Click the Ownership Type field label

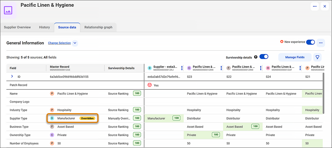pyautogui.click(x=20, y=135)
